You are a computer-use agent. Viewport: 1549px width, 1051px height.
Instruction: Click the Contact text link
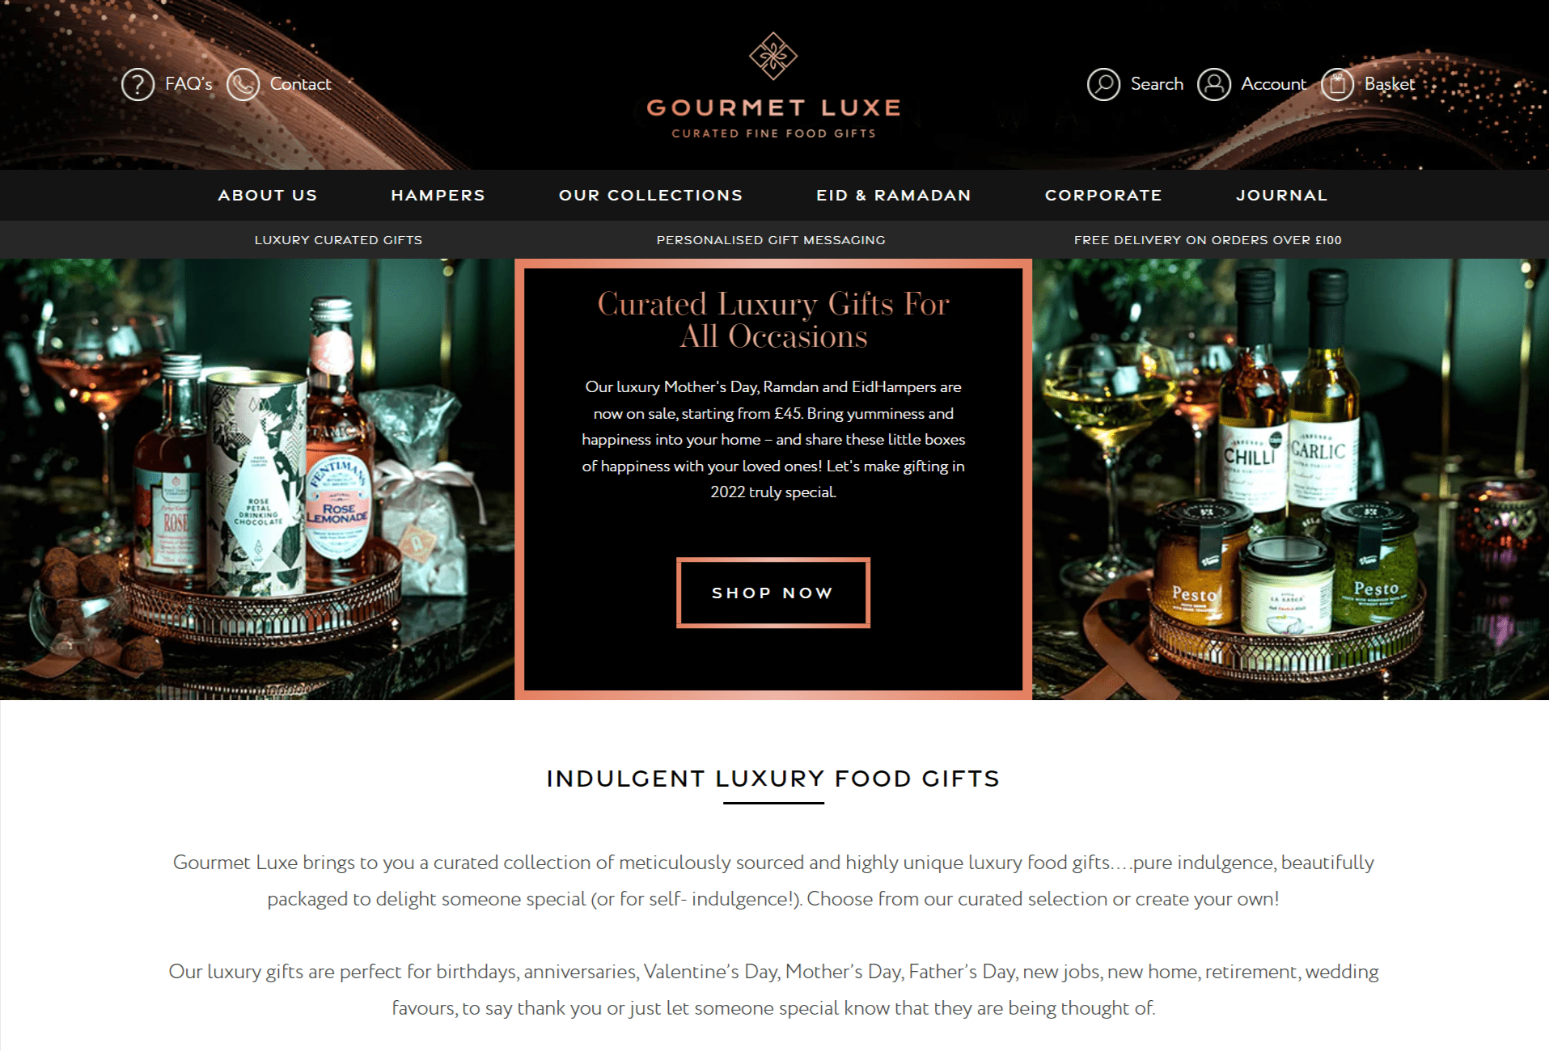coord(300,84)
